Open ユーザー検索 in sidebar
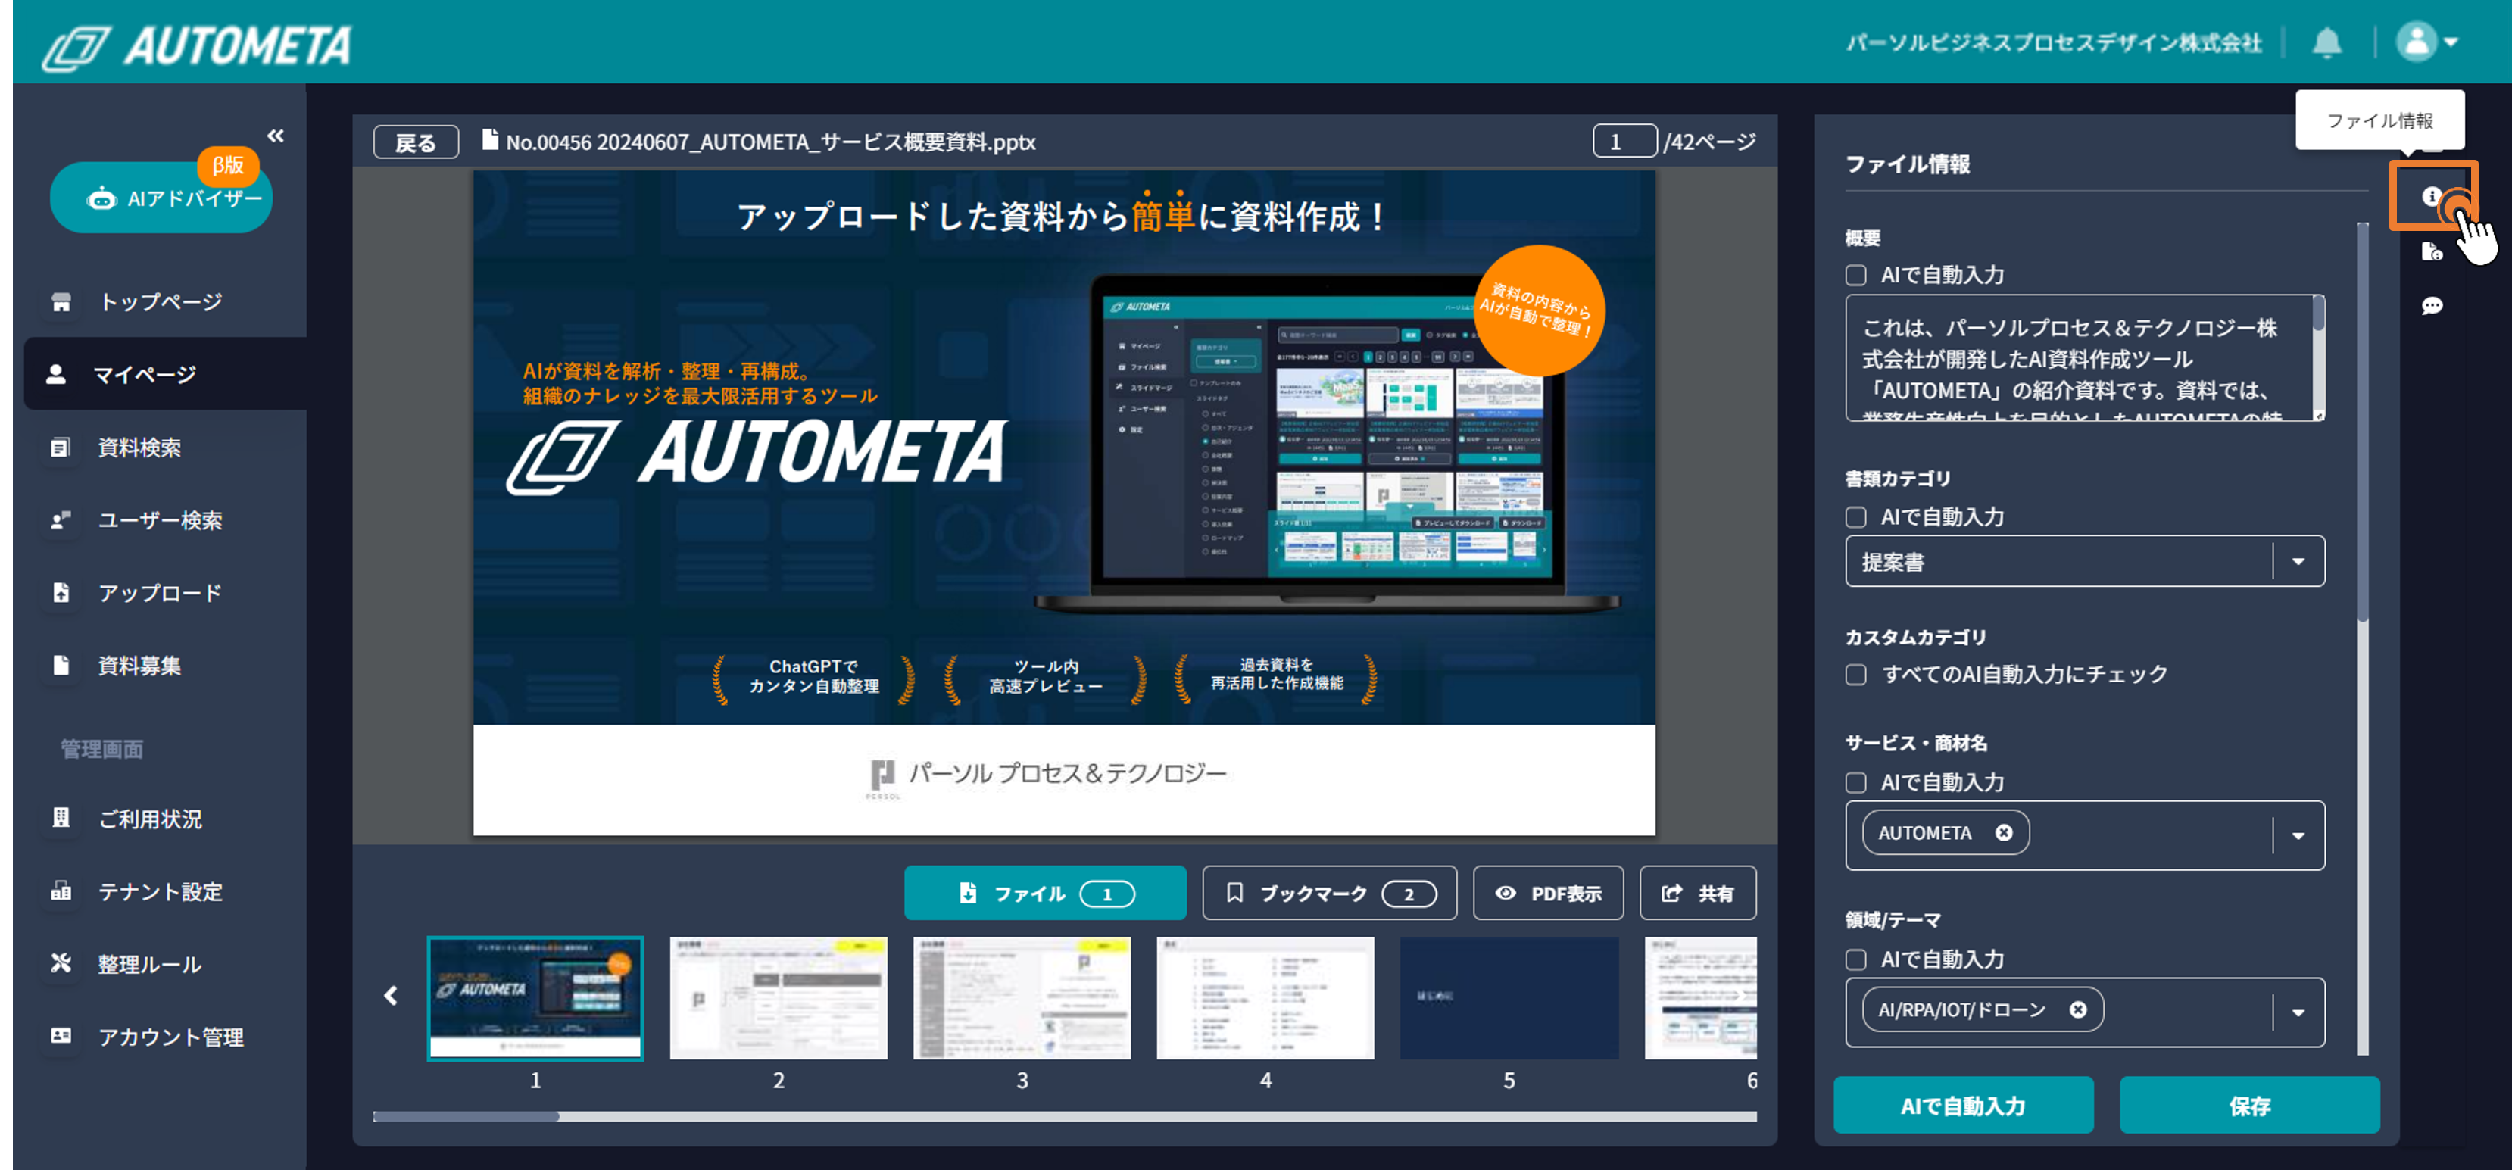Screen dimensions: 2512x1173 coord(160,521)
